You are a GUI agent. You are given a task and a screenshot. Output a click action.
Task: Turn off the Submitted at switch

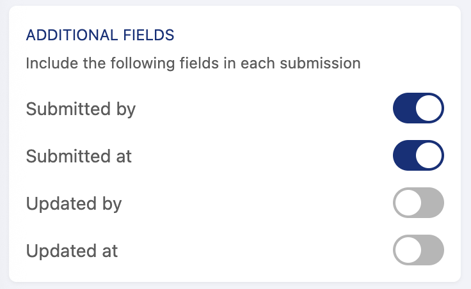(418, 157)
